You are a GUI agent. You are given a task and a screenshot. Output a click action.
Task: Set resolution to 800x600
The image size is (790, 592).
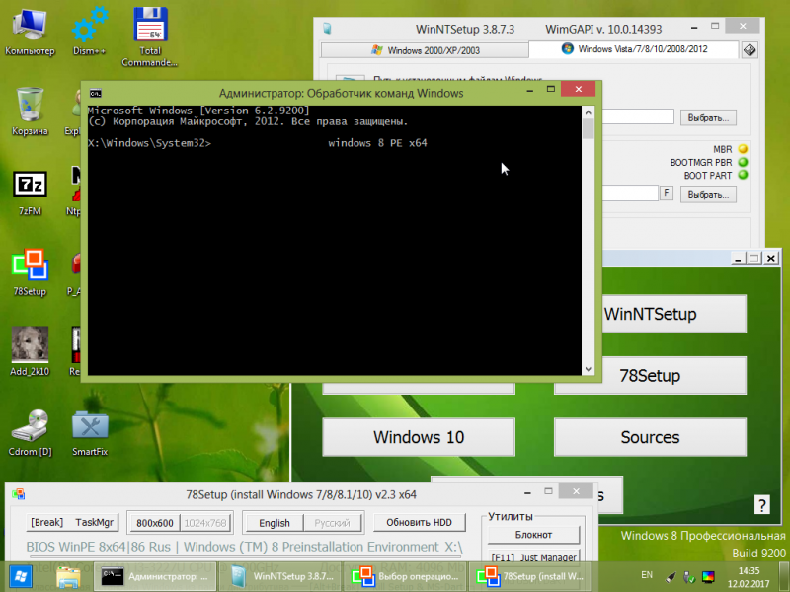[155, 523]
